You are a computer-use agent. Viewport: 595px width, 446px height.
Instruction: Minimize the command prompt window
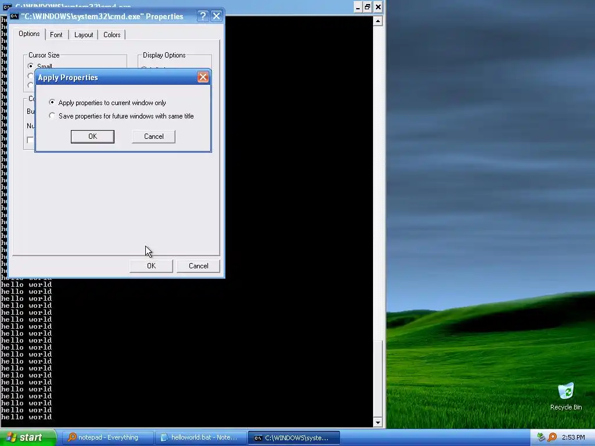[x=357, y=7]
